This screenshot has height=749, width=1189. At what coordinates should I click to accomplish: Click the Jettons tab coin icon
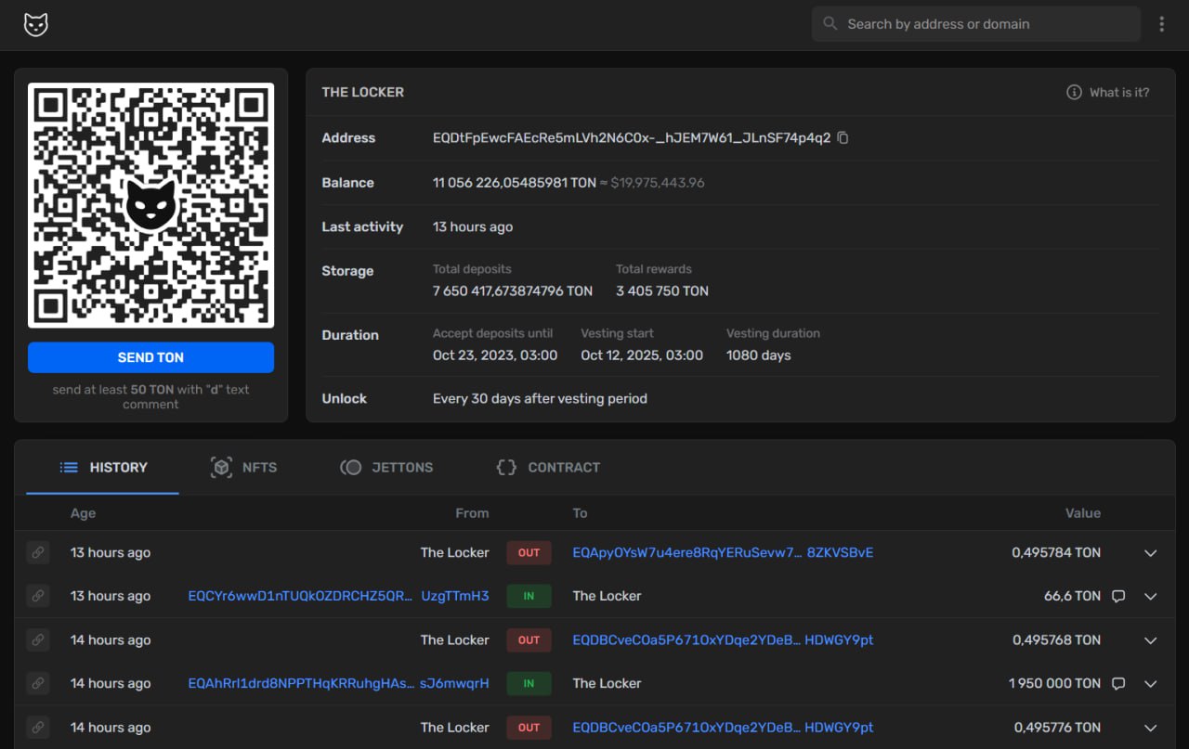pos(350,467)
